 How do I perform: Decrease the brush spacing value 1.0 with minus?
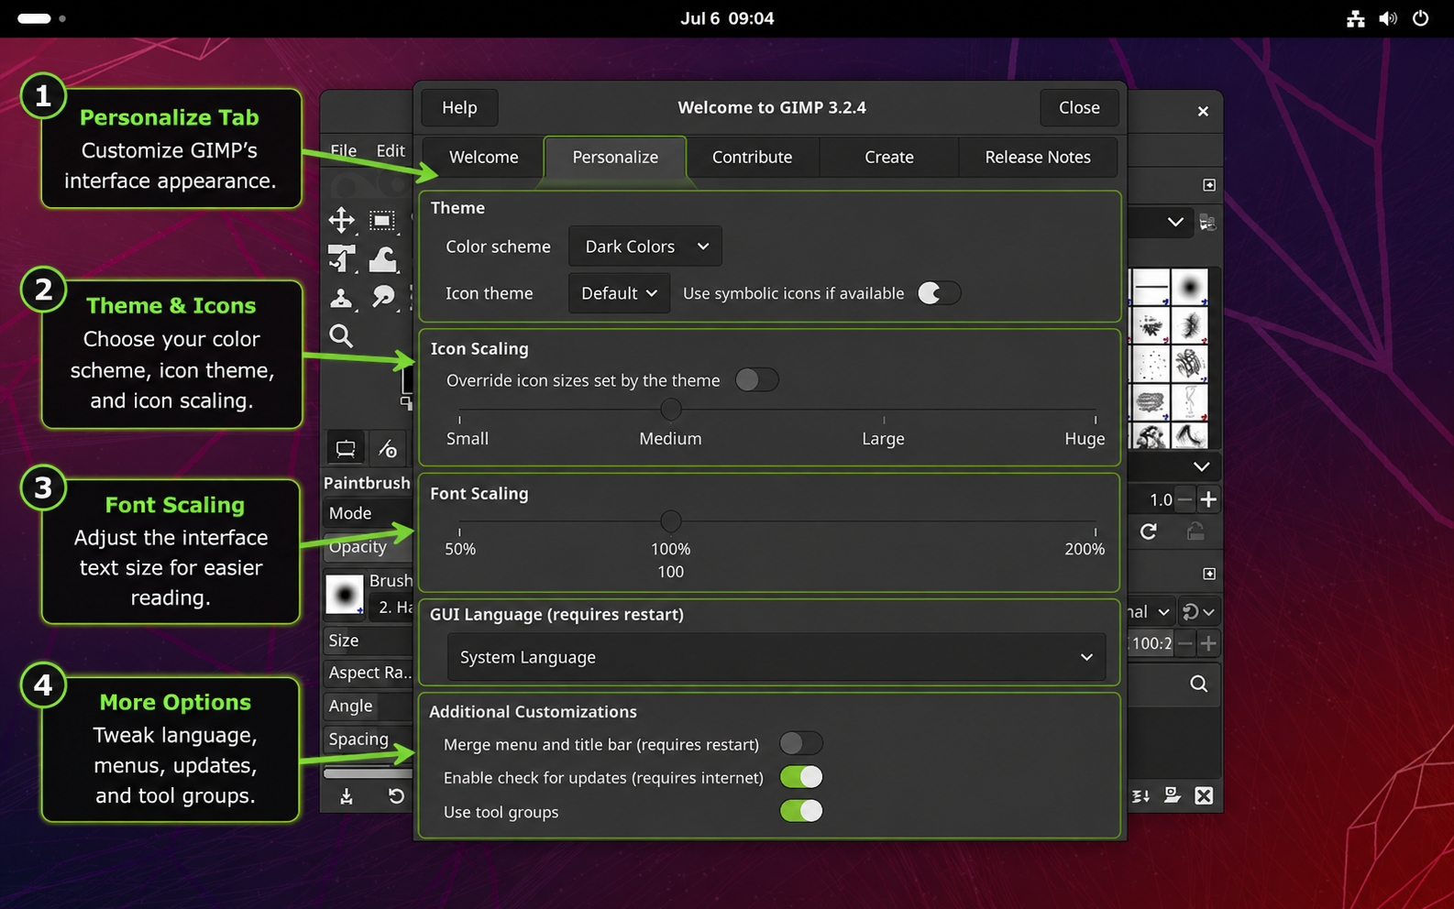point(1184,499)
